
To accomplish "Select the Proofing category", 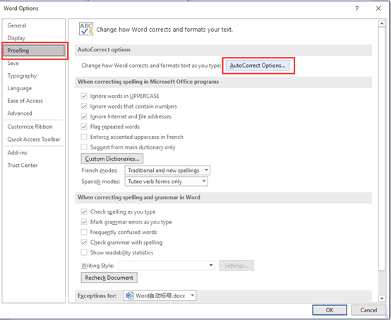I will [34, 51].
